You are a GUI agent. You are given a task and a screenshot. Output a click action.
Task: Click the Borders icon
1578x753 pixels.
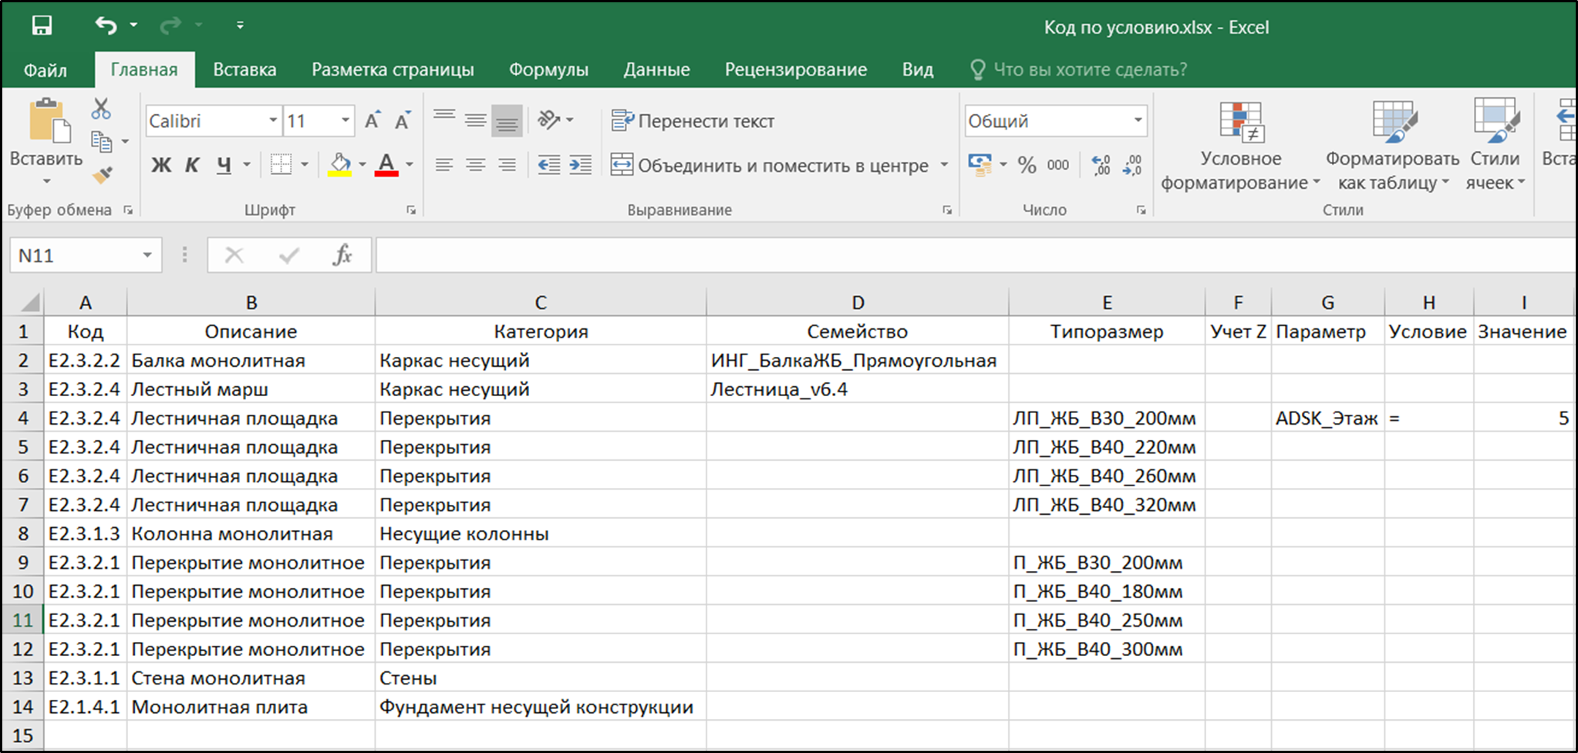(281, 164)
